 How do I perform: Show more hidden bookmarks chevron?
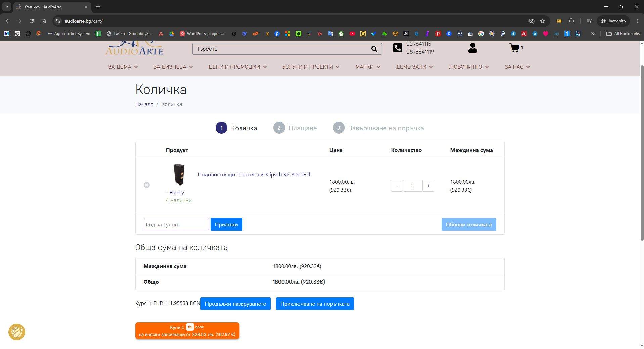coord(593,34)
